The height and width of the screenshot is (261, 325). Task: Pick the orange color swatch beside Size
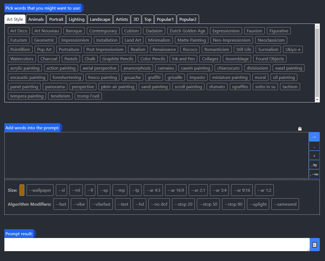22,190
